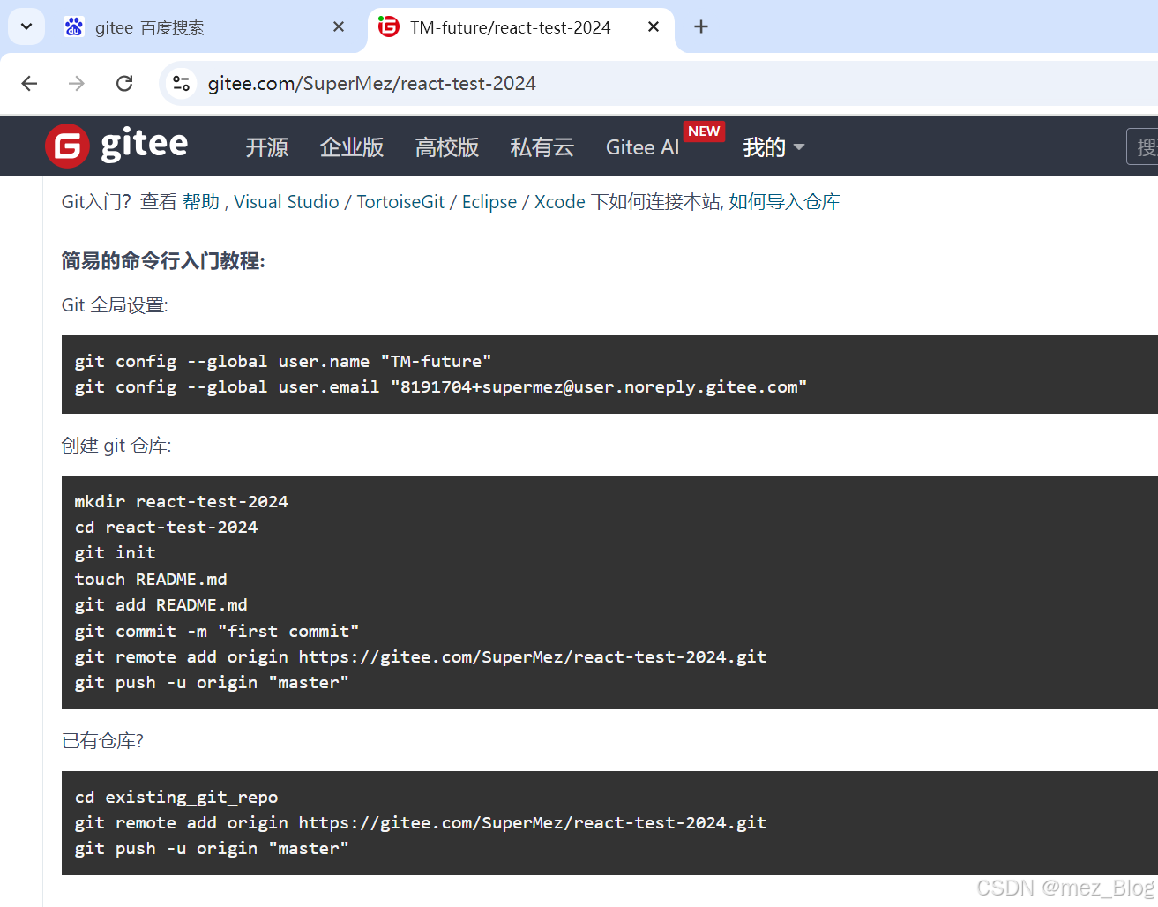Open the 开源 menu item
This screenshot has width=1158, height=907.
[x=267, y=147]
